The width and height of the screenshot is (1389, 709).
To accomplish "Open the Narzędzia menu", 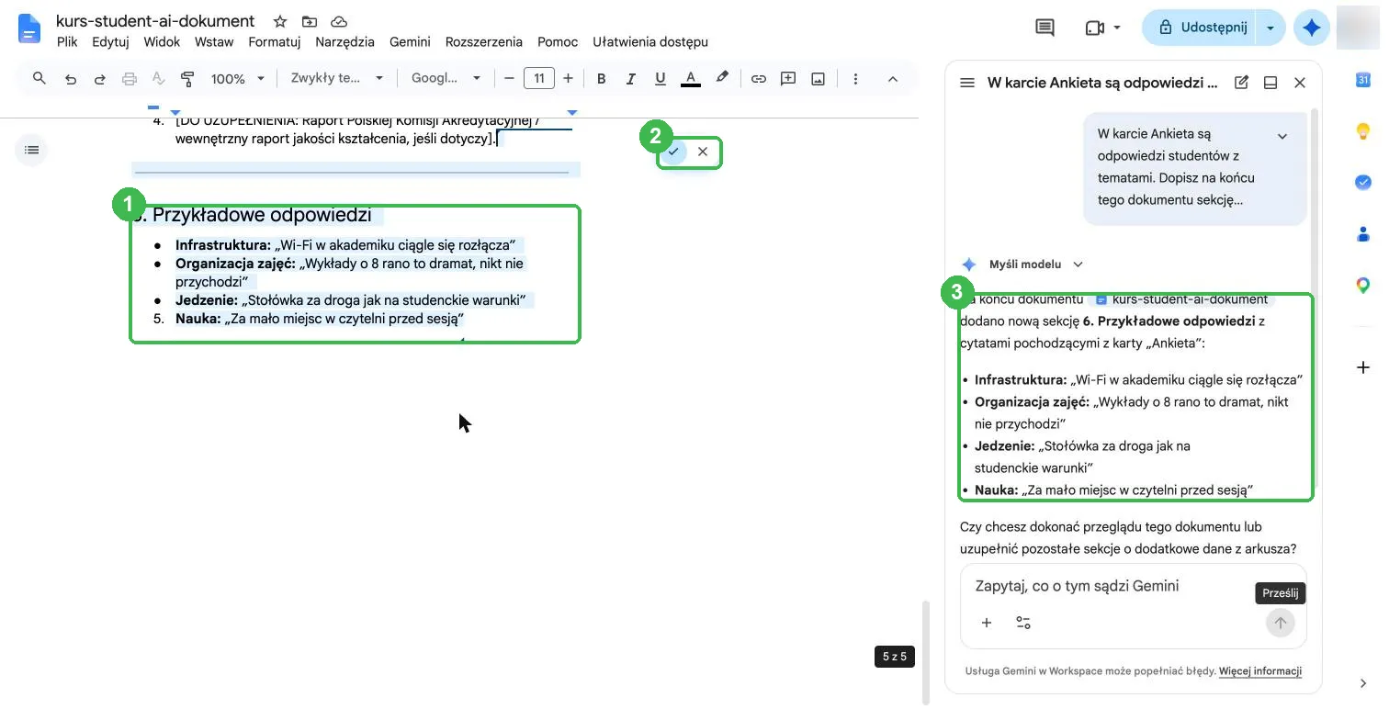I will pos(344,41).
